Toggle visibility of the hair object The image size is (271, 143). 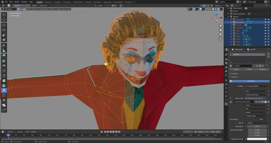pyautogui.click(x=268, y=33)
